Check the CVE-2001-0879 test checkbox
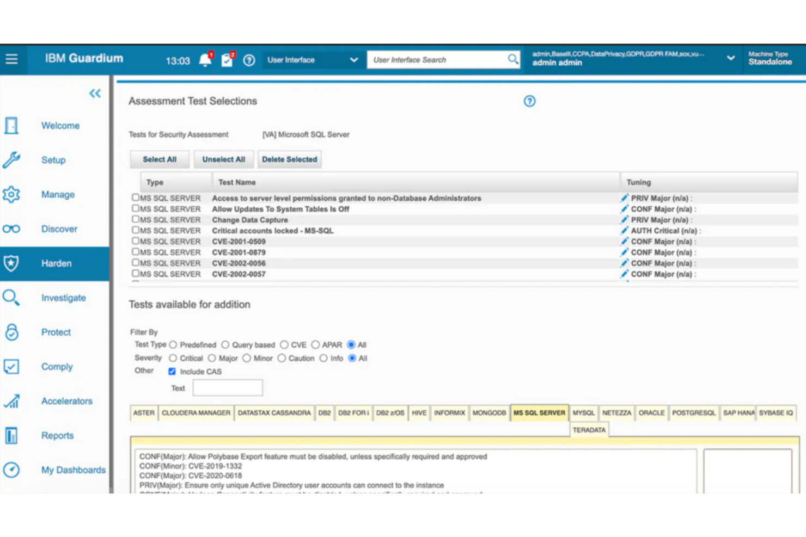The height and width of the screenshot is (537, 806). coord(136,252)
